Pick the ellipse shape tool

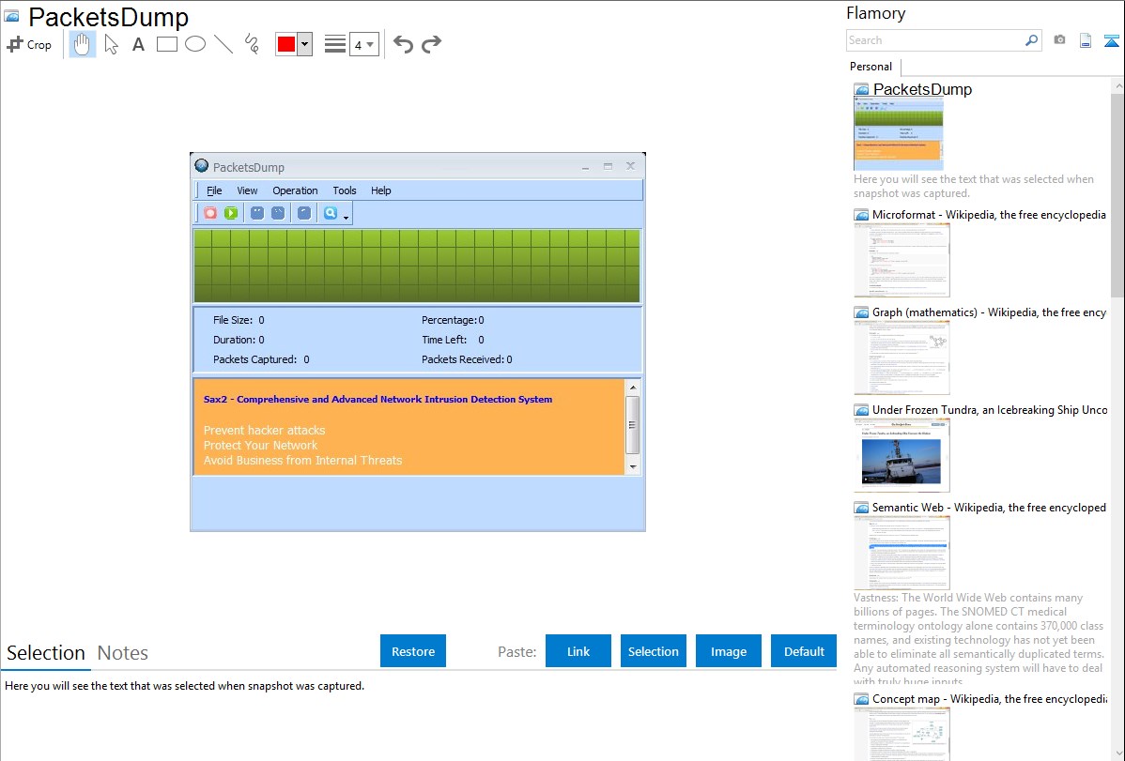(194, 44)
